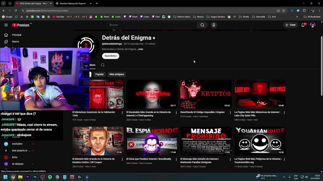Click the page vertical scrollbar
Image resolution: width=323 pixels, height=181 pixels.
pos(321,66)
